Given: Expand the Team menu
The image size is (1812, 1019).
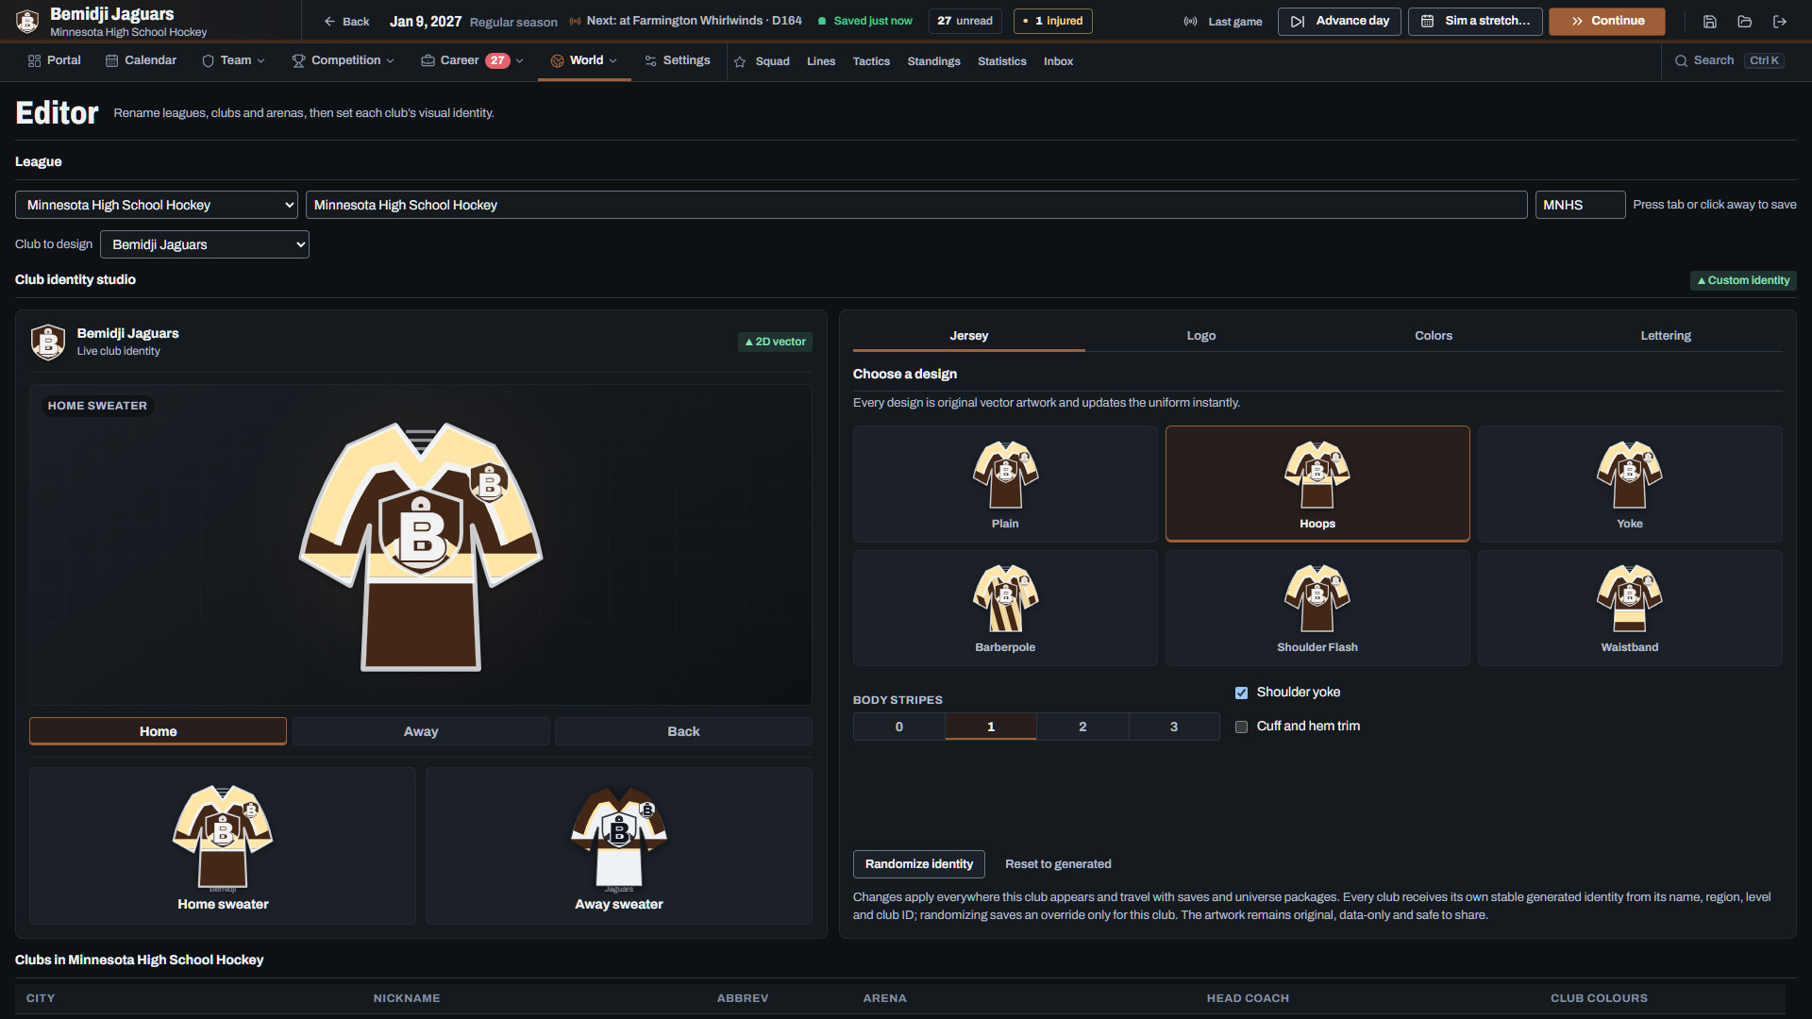Looking at the screenshot, I should [233, 60].
